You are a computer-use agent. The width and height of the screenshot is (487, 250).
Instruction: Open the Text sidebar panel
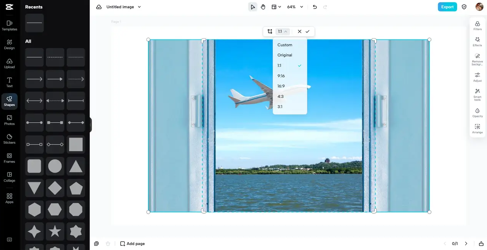click(x=10, y=82)
